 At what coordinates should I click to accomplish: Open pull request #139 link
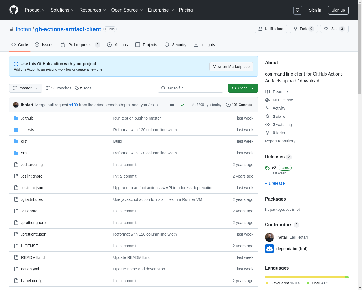pyautogui.click(x=74, y=105)
